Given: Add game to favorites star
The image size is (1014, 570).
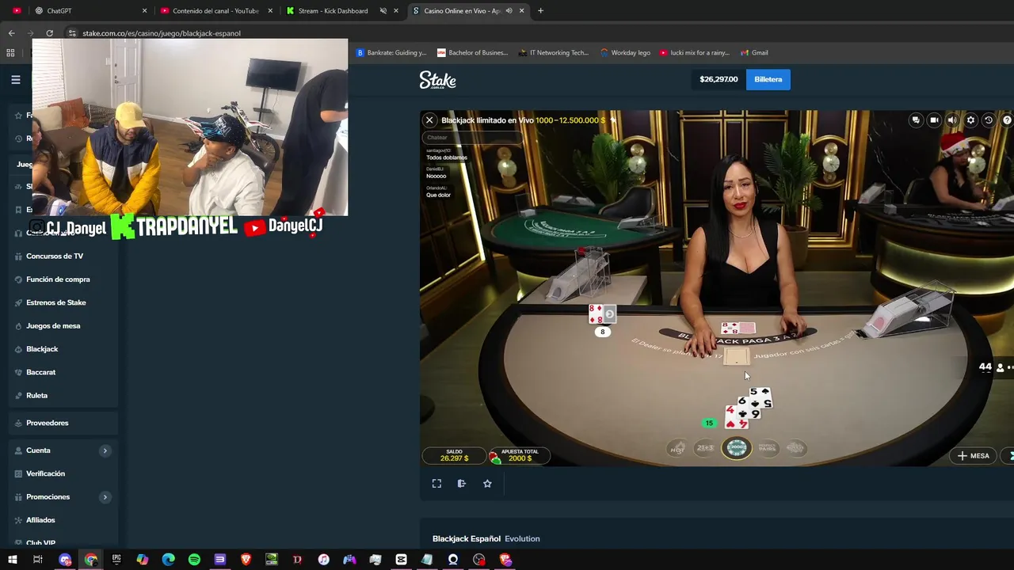Looking at the screenshot, I should [x=487, y=484].
